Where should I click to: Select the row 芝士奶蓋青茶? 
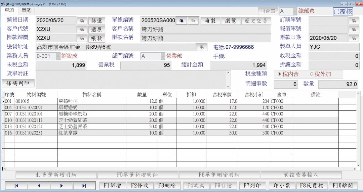(x=179, y=127)
